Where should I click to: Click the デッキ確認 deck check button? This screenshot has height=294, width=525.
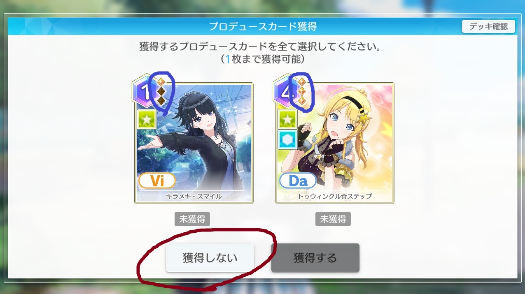pos(488,27)
